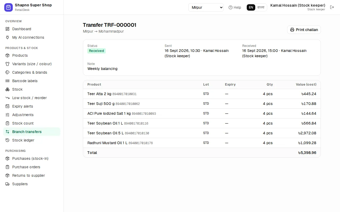The height and width of the screenshot is (212, 340).
Task: Click the Barcode labels icon
Action: point(7,81)
